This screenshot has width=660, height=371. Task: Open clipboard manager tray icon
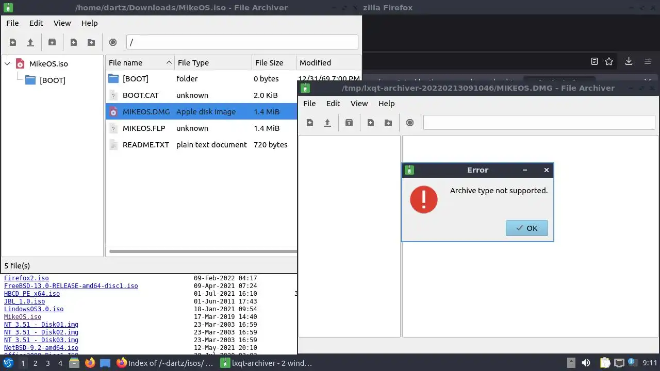click(x=605, y=363)
